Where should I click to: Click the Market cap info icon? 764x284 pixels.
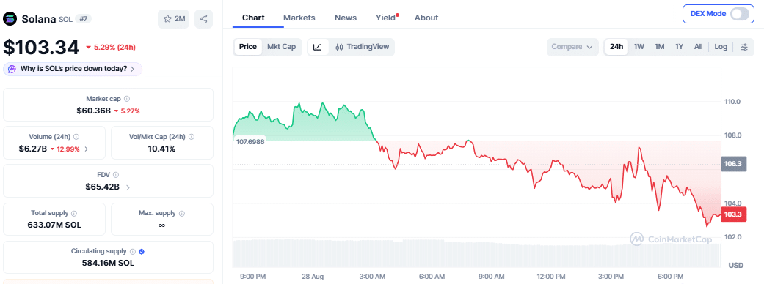click(127, 99)
